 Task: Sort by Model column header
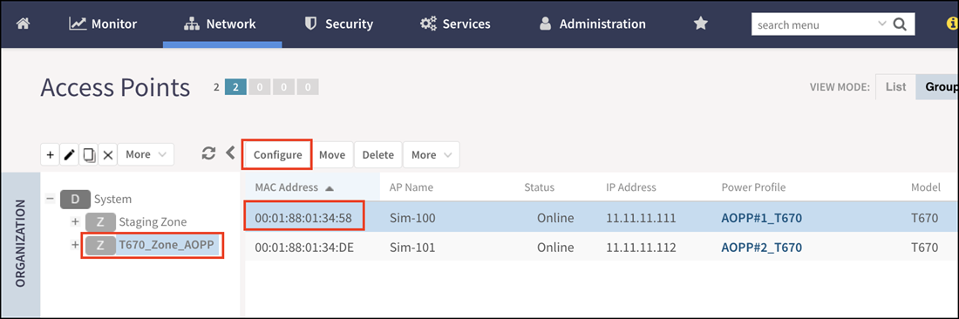(x=925, y=187)
